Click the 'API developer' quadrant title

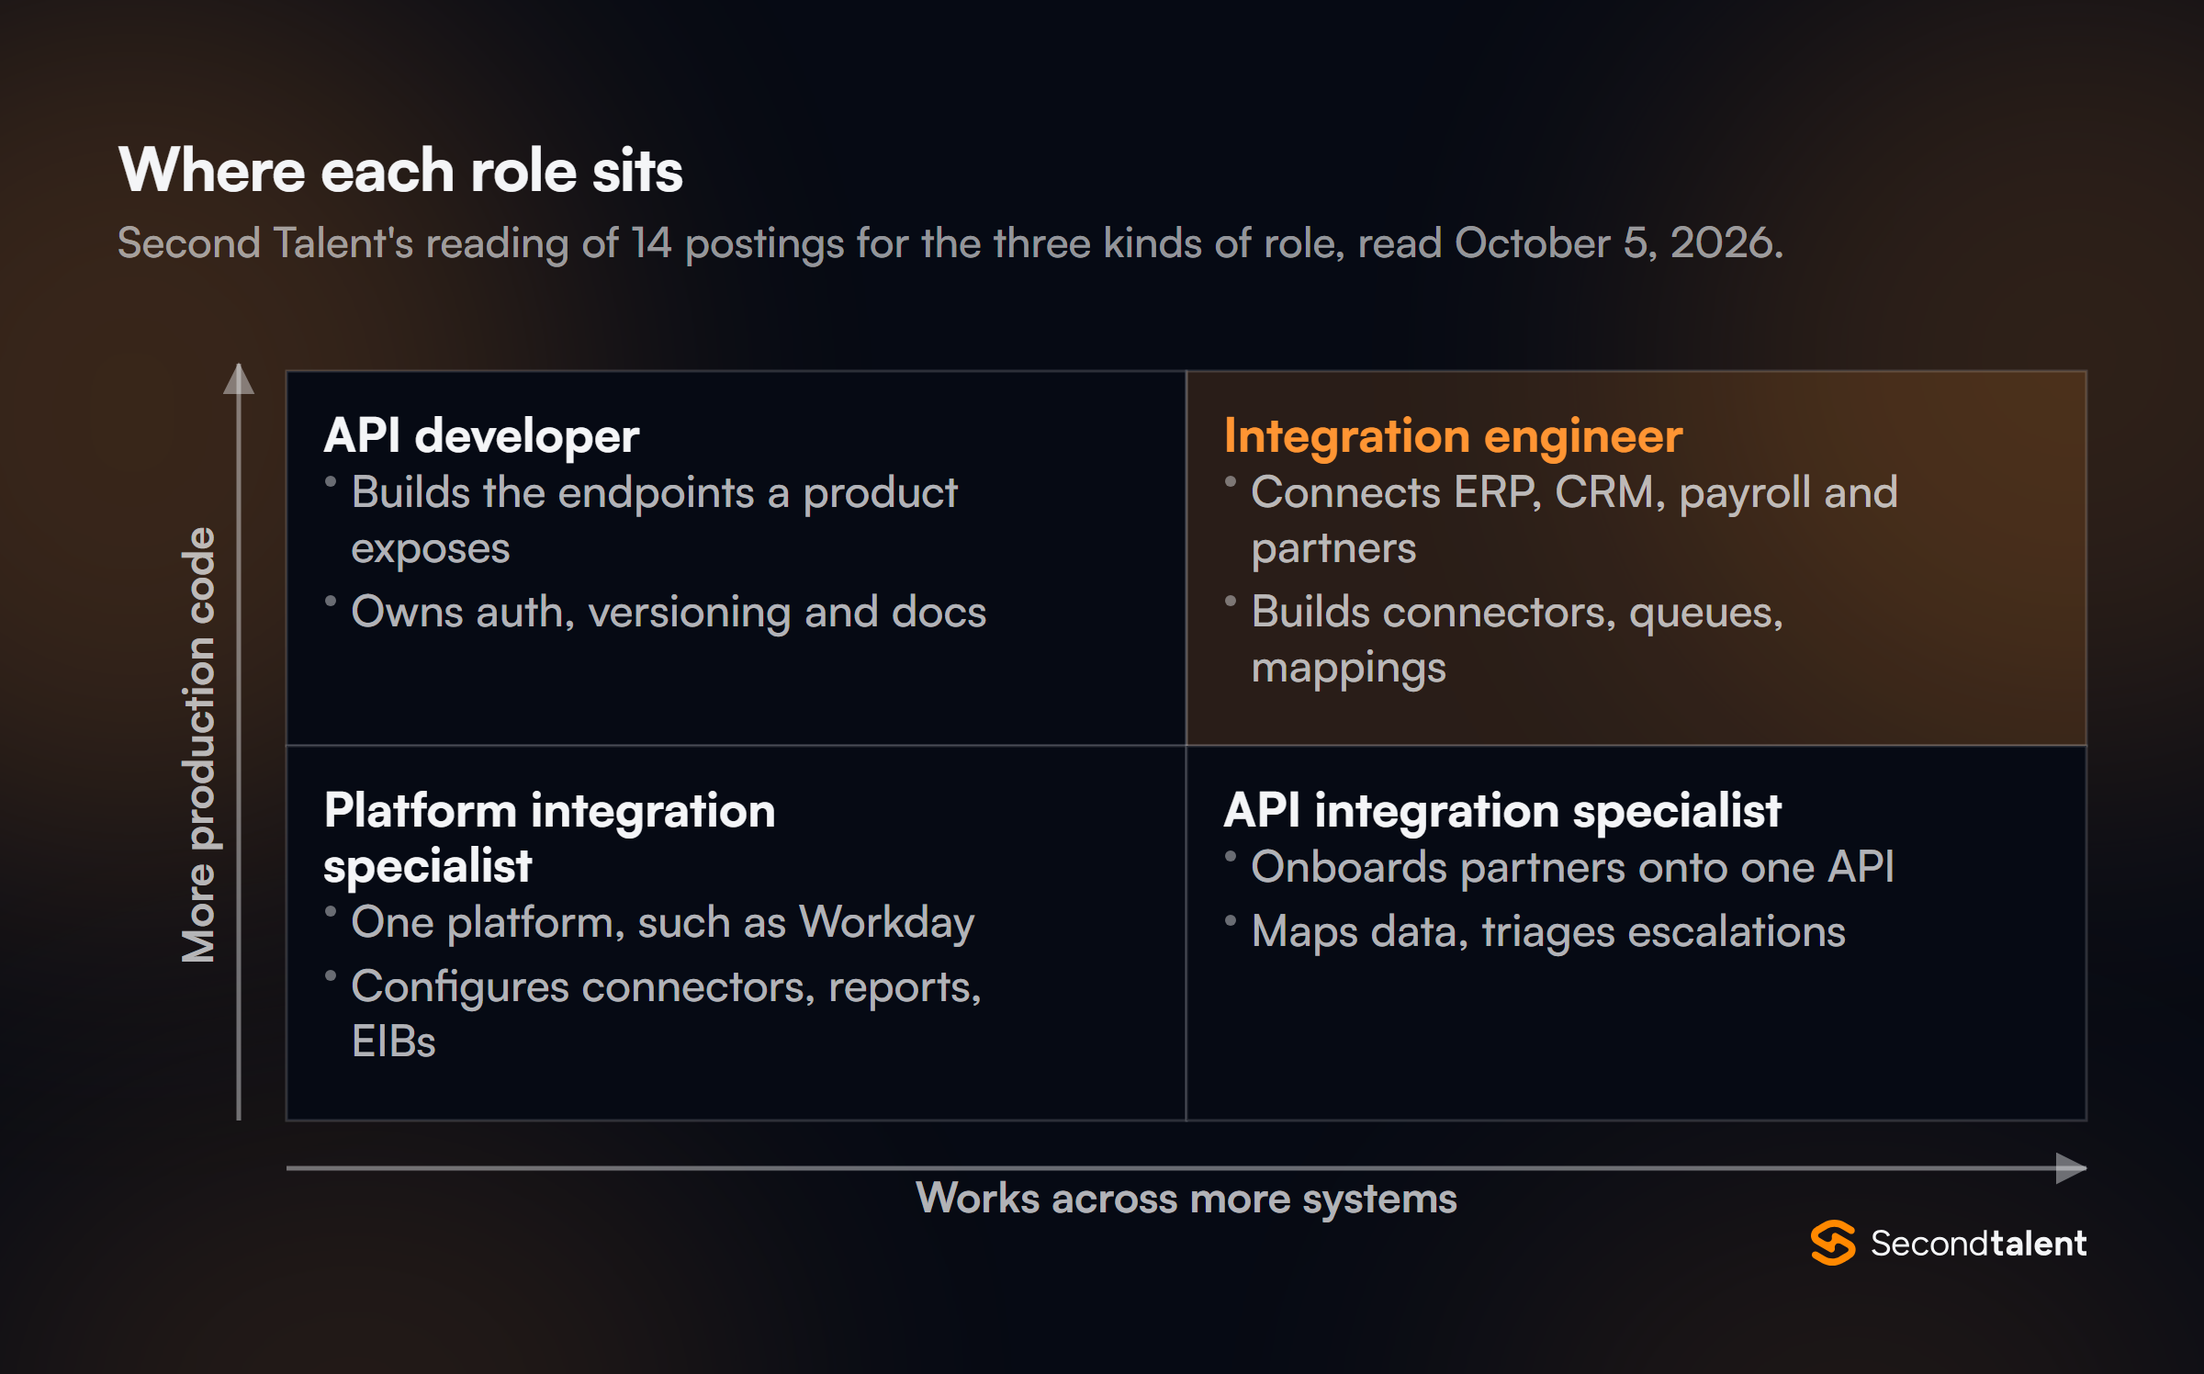pos(481,435)
